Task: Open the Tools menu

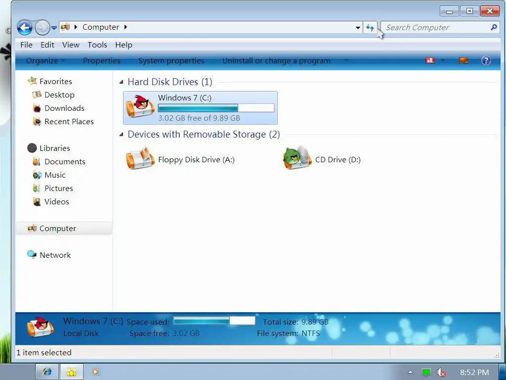Action: [97, 45]
